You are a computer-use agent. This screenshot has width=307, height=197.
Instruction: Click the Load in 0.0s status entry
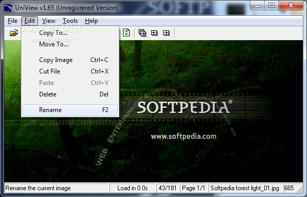(x=132, y=188)
